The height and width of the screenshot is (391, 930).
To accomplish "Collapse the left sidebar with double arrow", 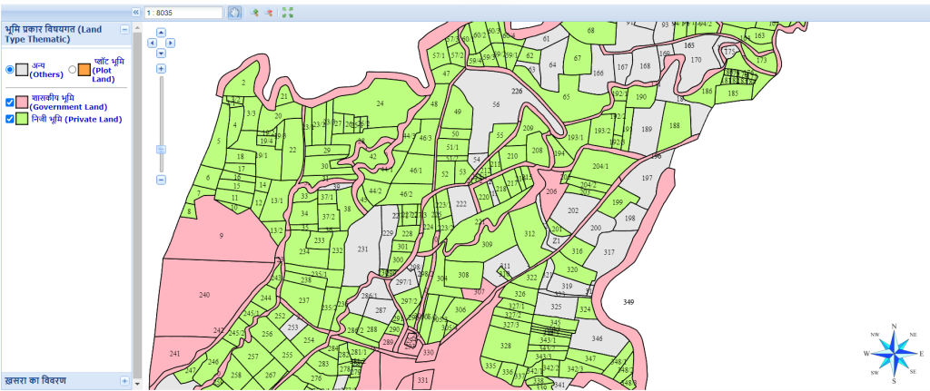I will coord(136,13).
